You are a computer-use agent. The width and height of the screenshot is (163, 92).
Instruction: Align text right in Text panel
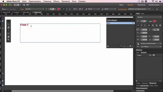(156, 26)
